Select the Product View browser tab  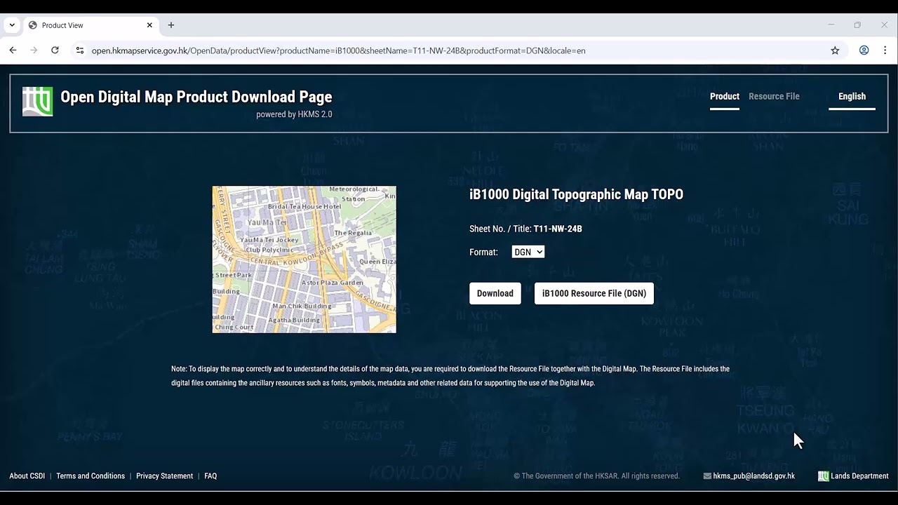tap(91, 25)
